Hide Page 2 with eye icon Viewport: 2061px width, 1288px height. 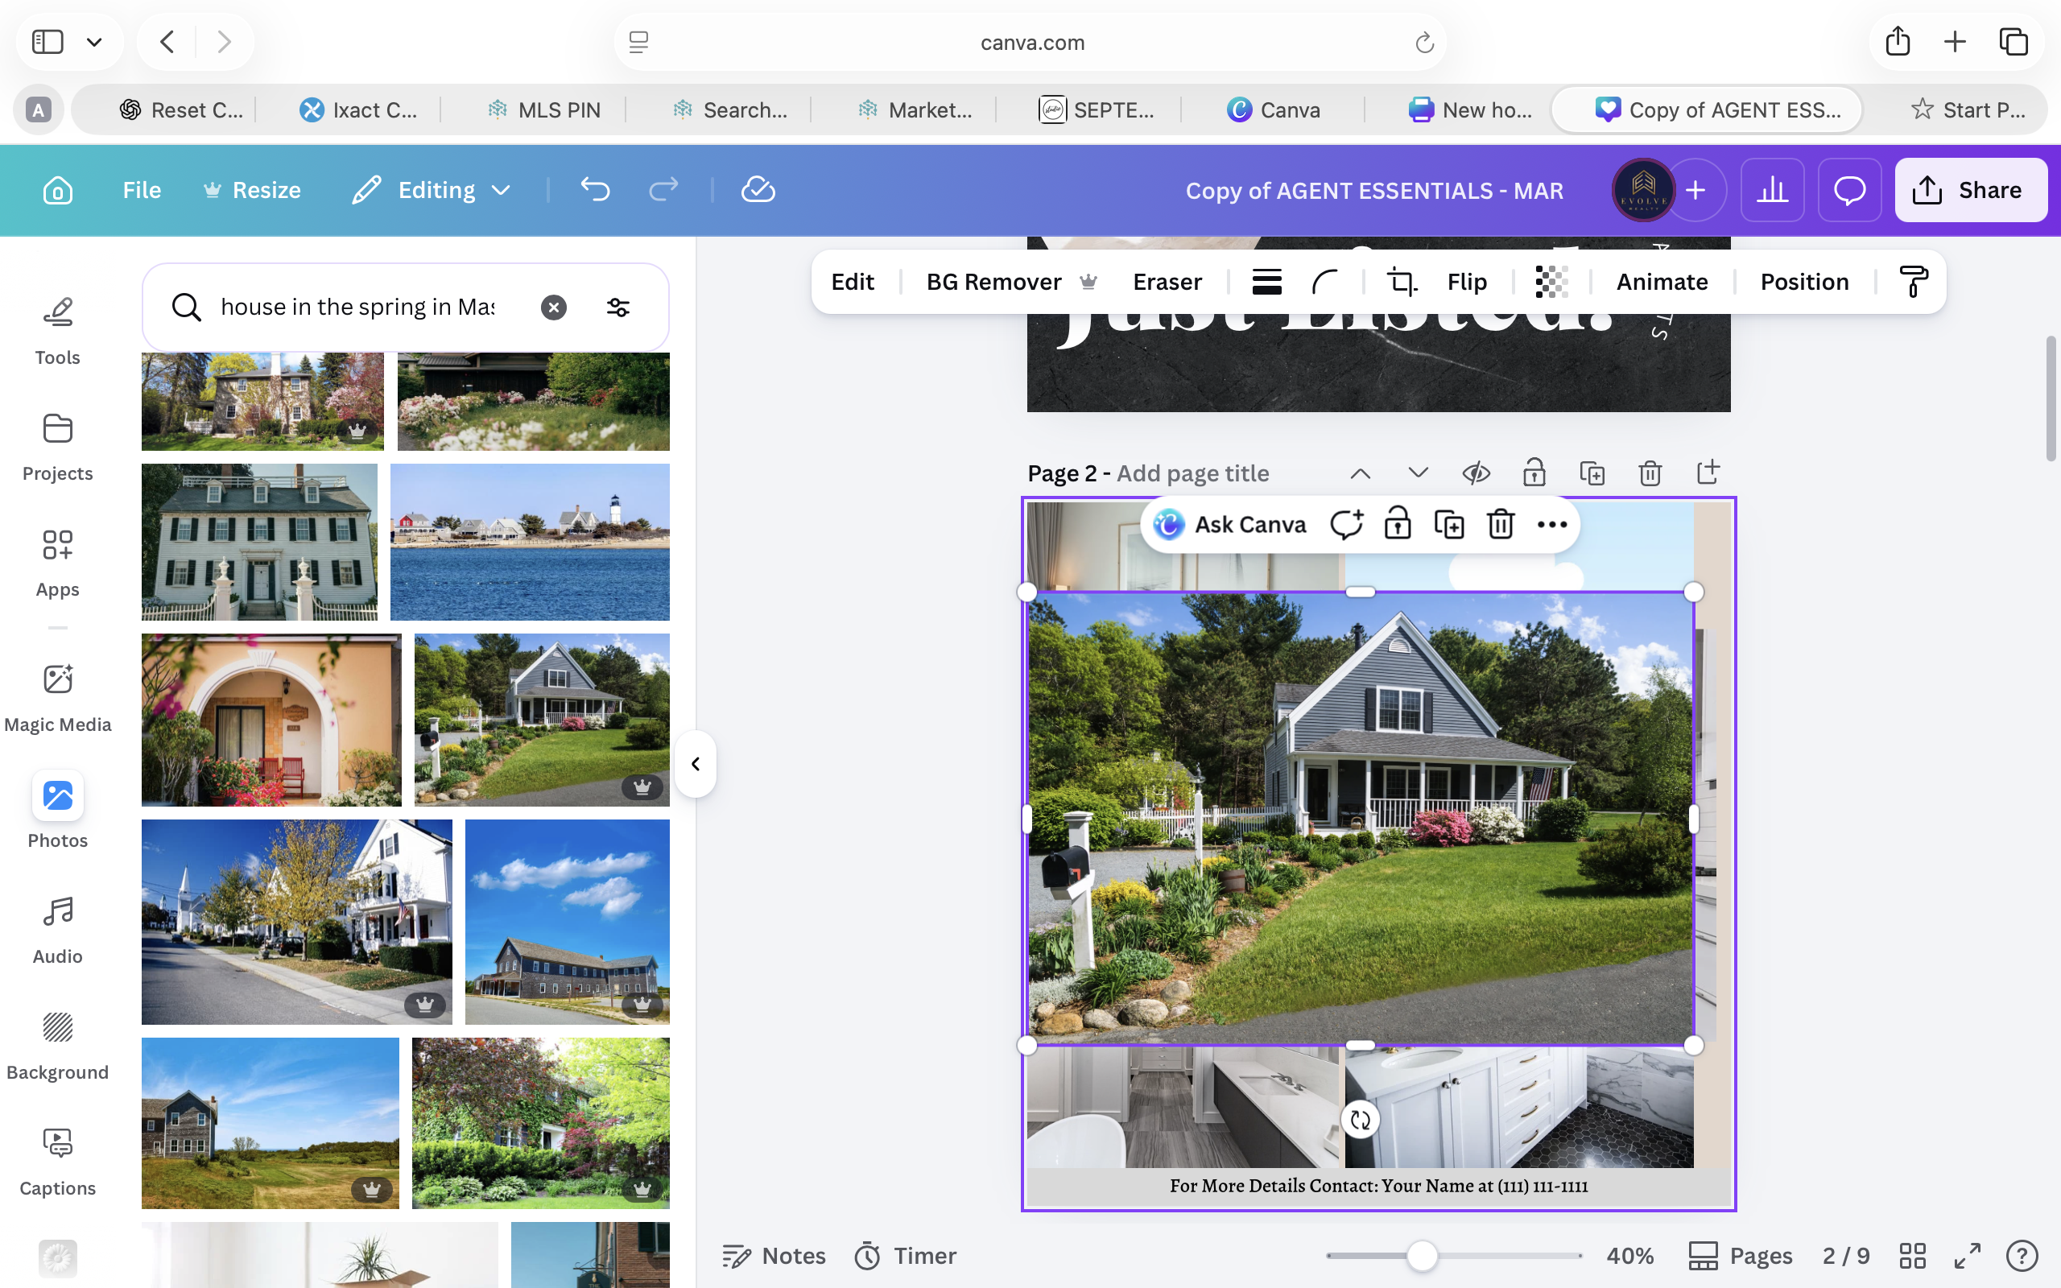(x=1476, y=473)
